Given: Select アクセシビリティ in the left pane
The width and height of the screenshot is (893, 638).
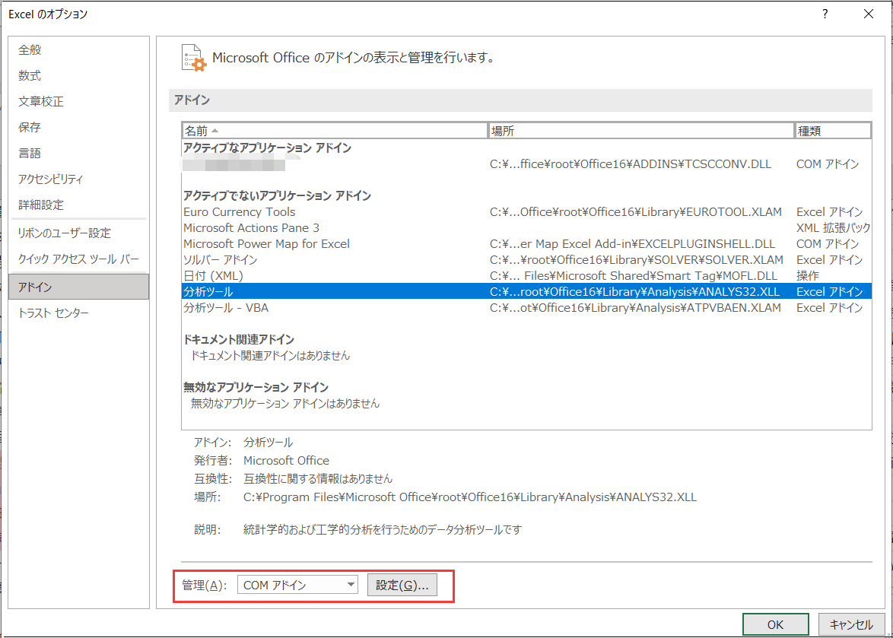Looking at the screenshot, I should [x=51, y=179].
